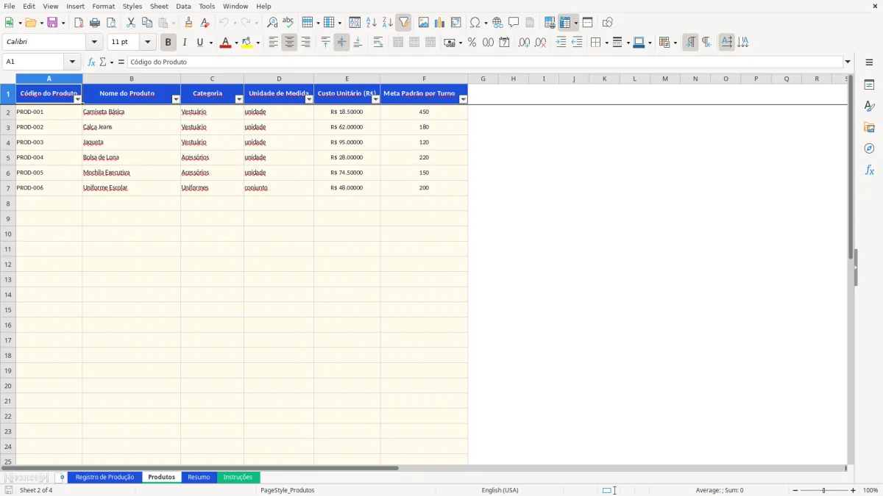This screenshot has height=496, width=883.
Task: Toggle Underline formatting
Action: pyautogui.click(x=199, y=43)
